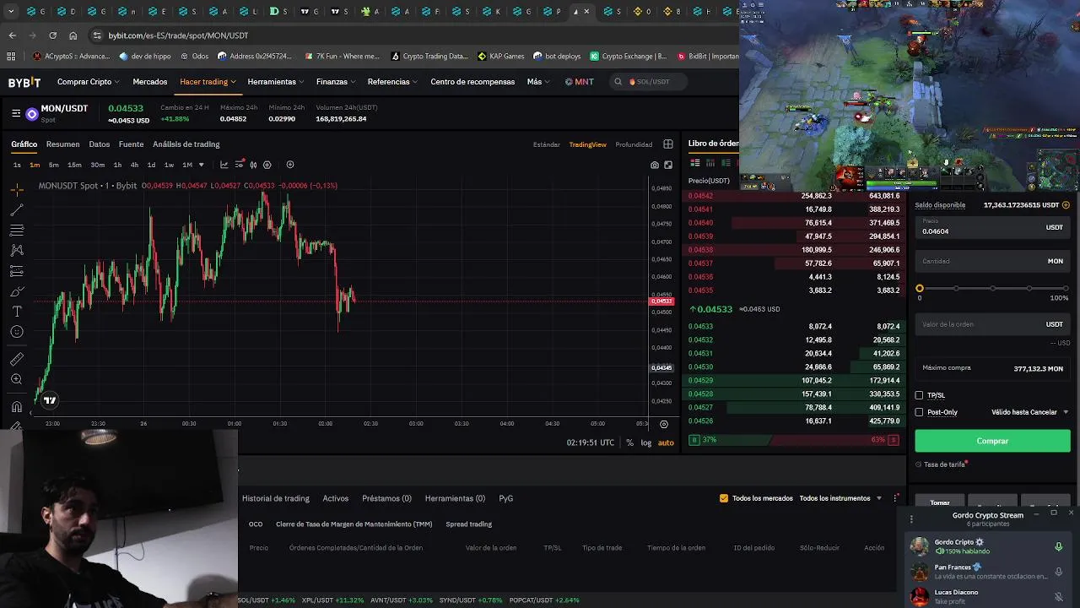Select the crosshair cursor tool in the chart
The image size is (1080, 608).
[x=17, y=190]
